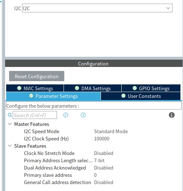183x191 pixels.
Task: Focus the parameter search field
Action: point(35,115)
